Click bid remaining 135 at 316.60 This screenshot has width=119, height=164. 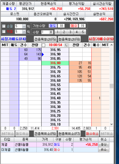click(76, 81)
